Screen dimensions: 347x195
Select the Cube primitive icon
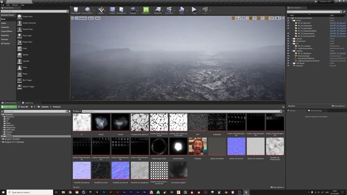coord(20,48)
